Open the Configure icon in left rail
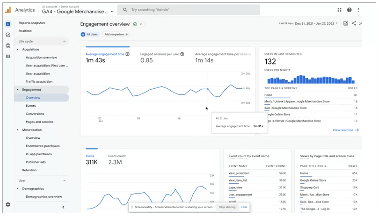Viewport: 380px width, 216px height. click(8, 56)
